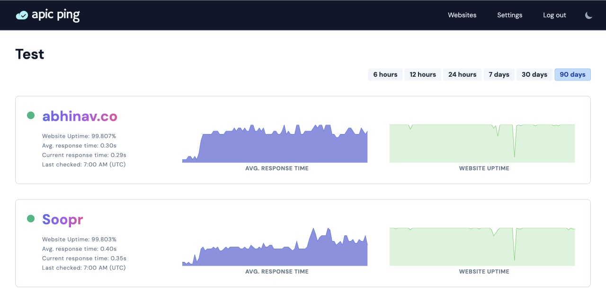The image size is (606, 296).
Task: Click WEBSITE UPTIME label under abhinav.co chart
Action: (x=484, y=168)
